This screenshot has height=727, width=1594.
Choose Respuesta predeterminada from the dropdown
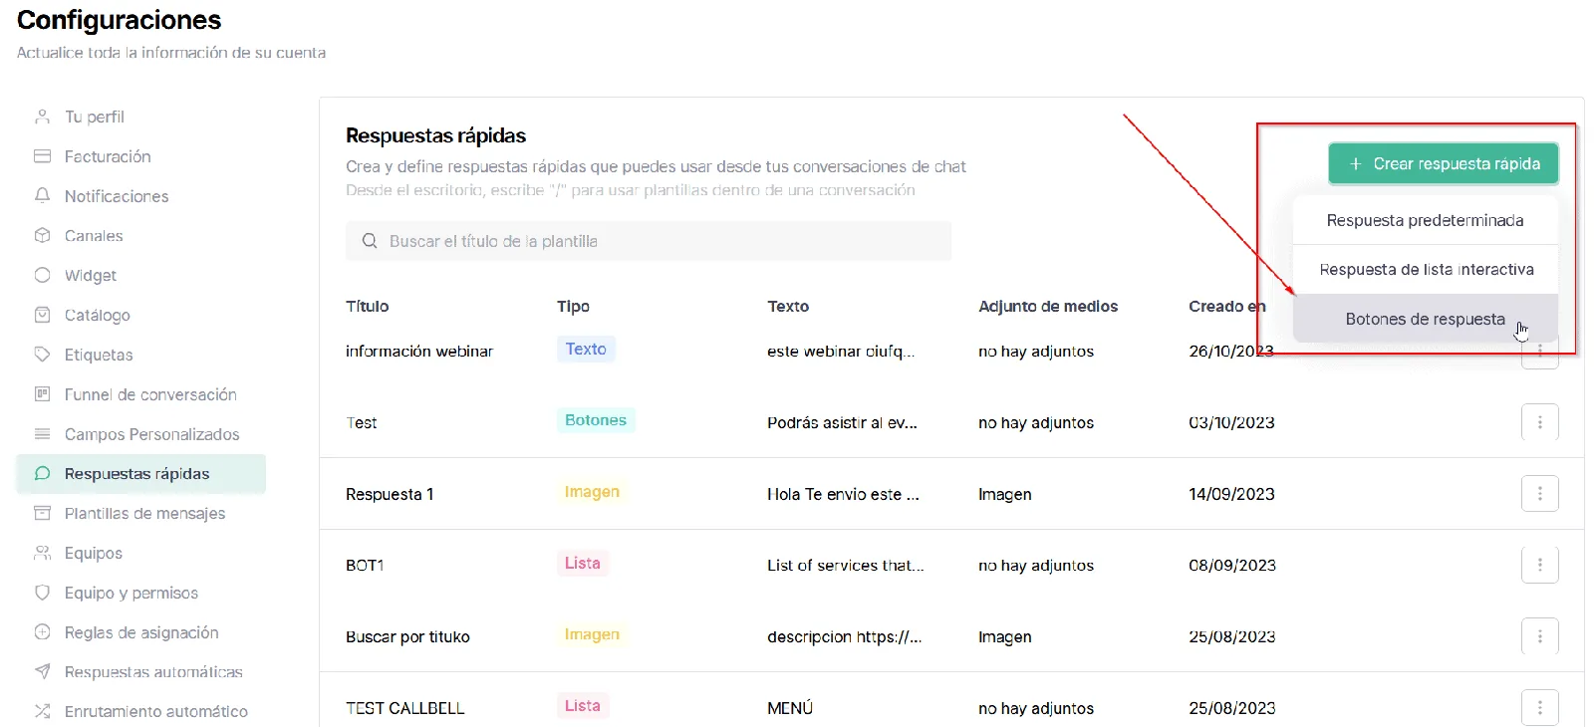point(1425,220)
